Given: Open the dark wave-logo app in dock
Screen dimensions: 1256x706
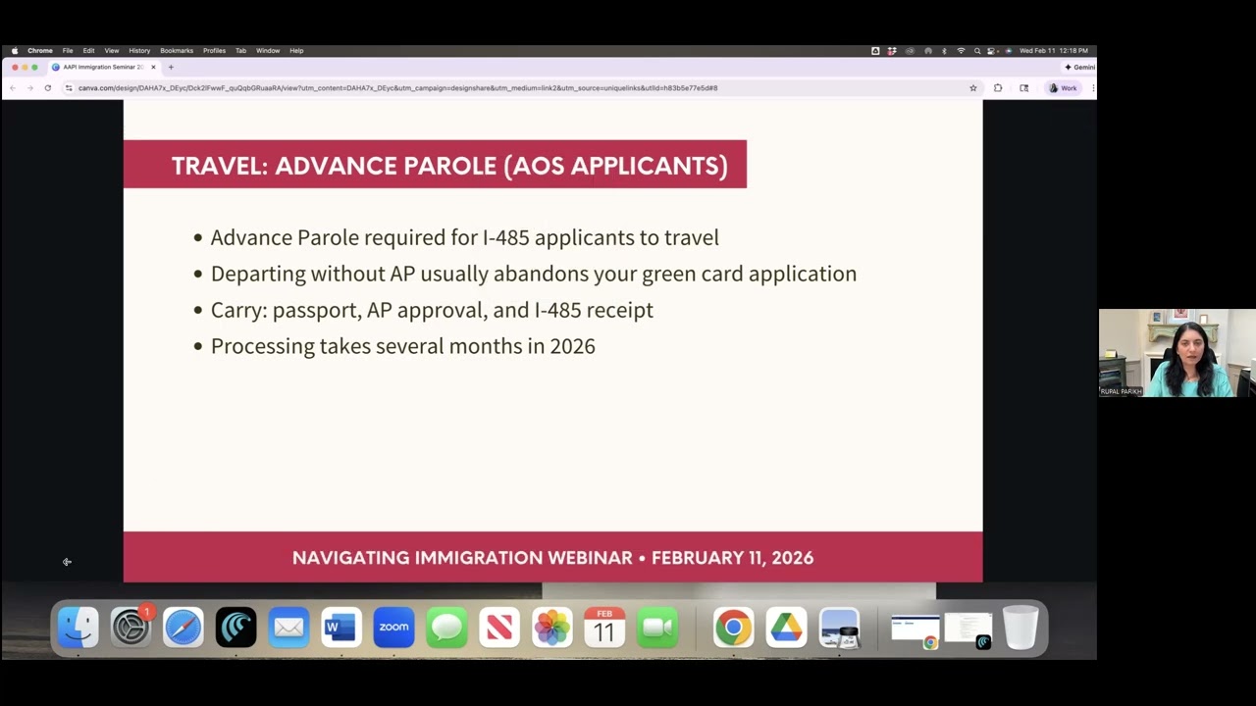Looking at the screenshot, I should click(x=235, y=628).
